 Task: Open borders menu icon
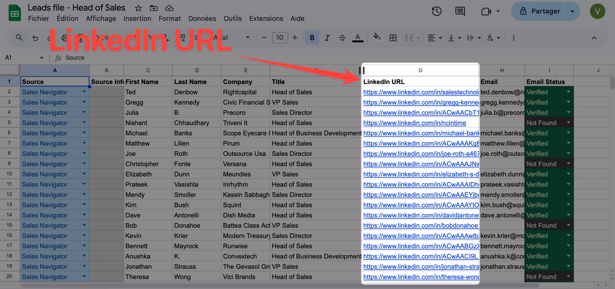pos(393,38)
